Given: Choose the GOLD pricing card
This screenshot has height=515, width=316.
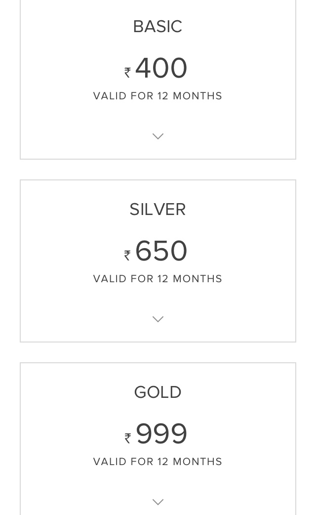Looking at the screenshot, I should tap(158, 439).
